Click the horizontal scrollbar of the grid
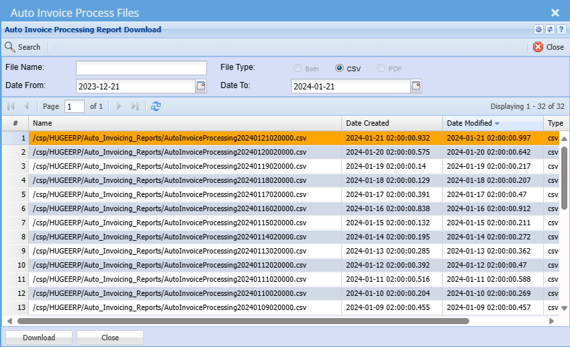Viewport: 570px width, 347px height. click(242, 321)
